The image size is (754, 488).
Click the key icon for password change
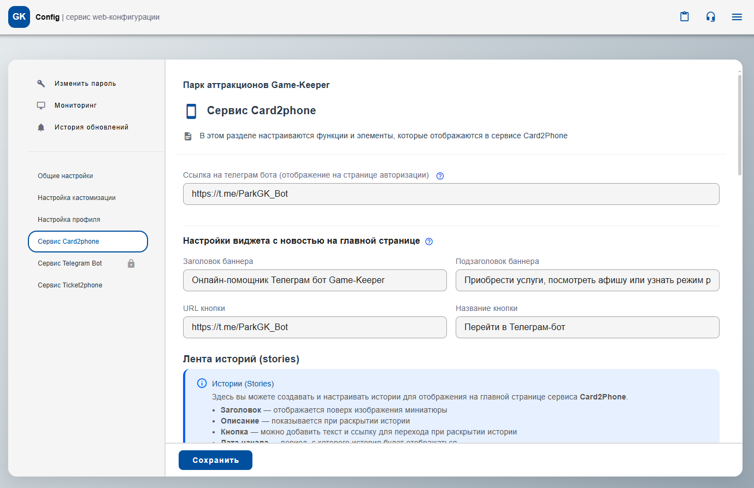coord(41,84)
